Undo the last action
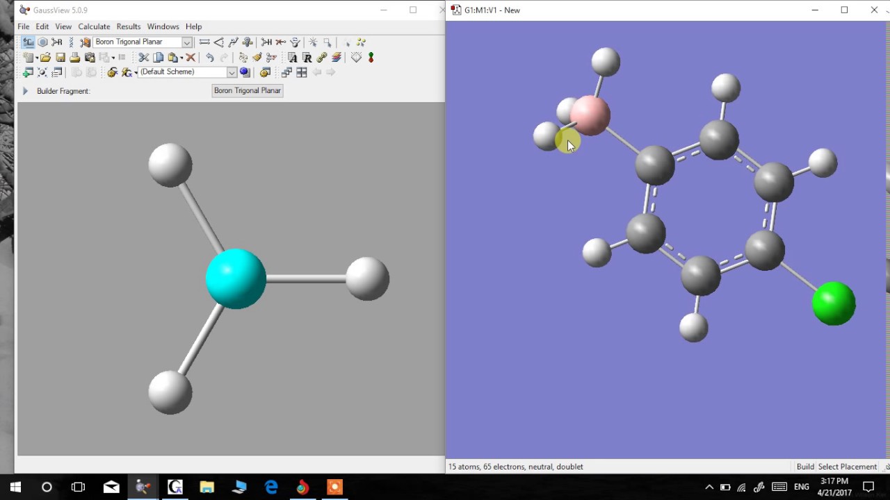Viewport: 890px width, 500px height. click(x=210, y=57)
